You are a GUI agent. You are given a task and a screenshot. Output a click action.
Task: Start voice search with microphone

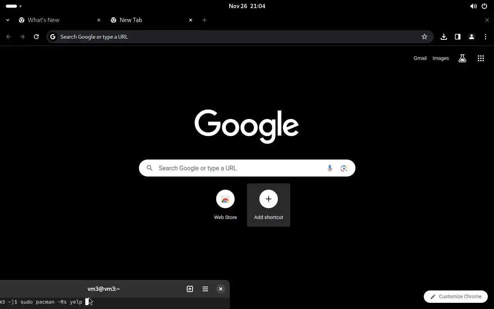330,168
